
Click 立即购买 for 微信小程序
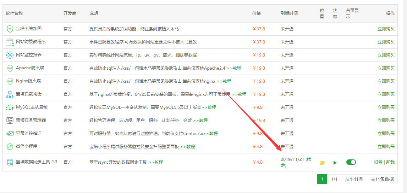[x=386, y=146]
